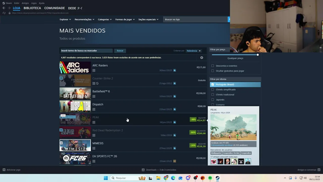This screenshot has width=323, height=182.
Task: Click Steam icon in the taskbar
Action: click(217, 178)
